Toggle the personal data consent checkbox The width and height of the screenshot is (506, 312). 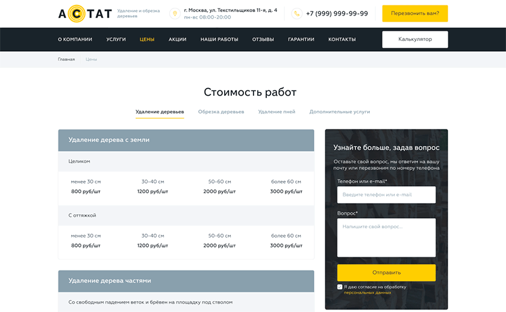(x=340, y=287)
